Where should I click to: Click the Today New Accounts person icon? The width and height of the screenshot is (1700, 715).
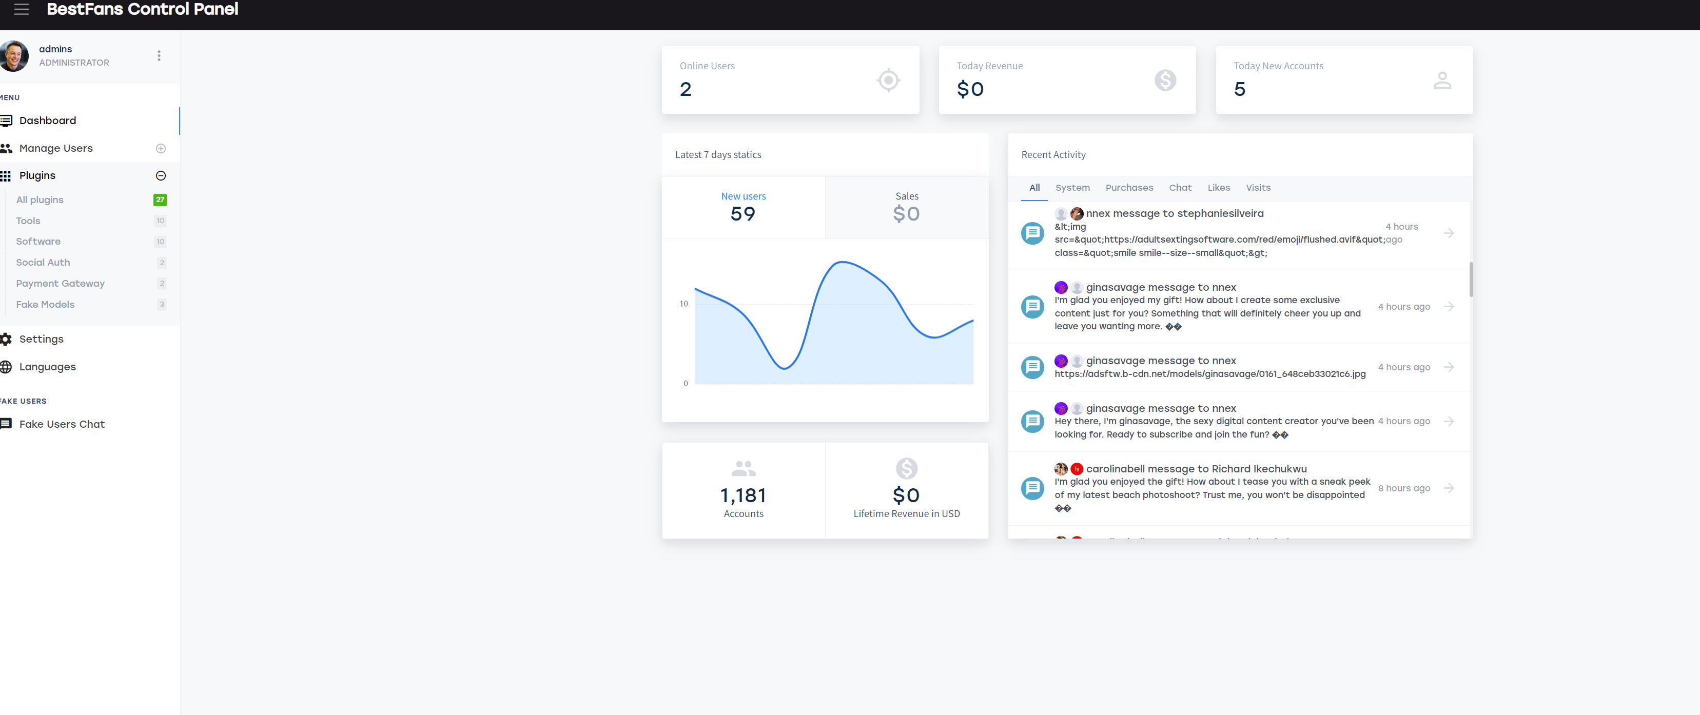[x=1442, y=81]
